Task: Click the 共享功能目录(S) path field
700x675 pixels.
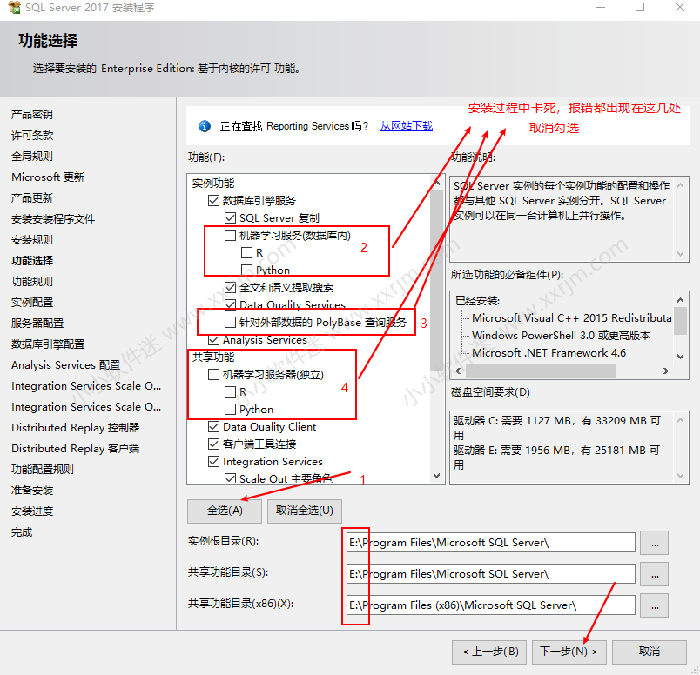Action: (491, 574)
